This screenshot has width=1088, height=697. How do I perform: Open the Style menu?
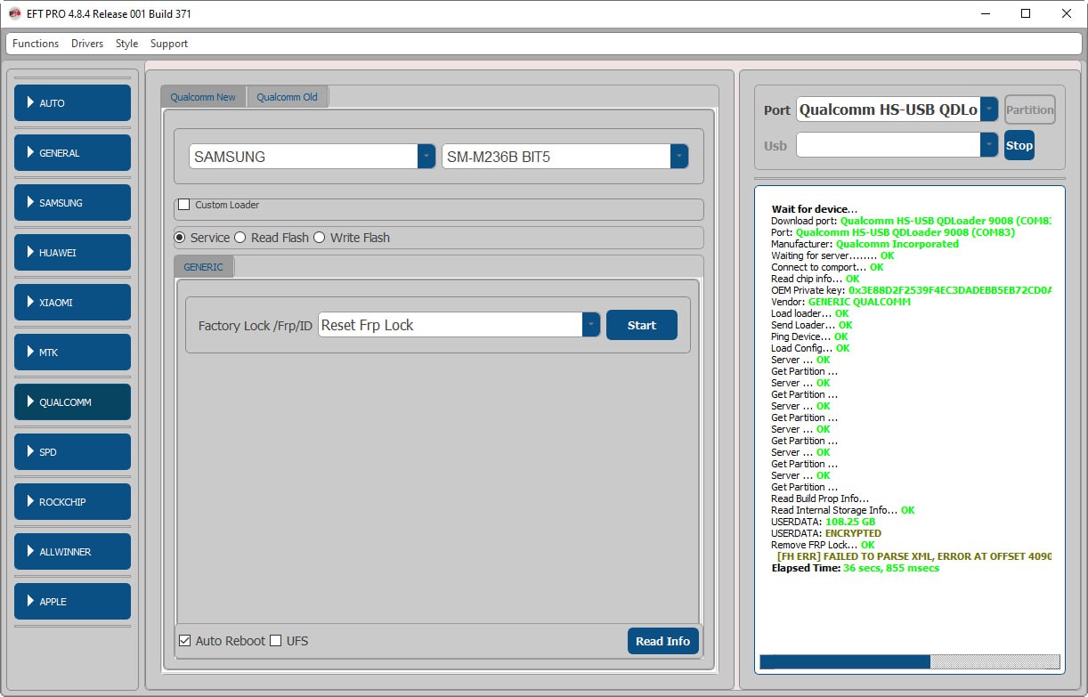click(126, 44)
